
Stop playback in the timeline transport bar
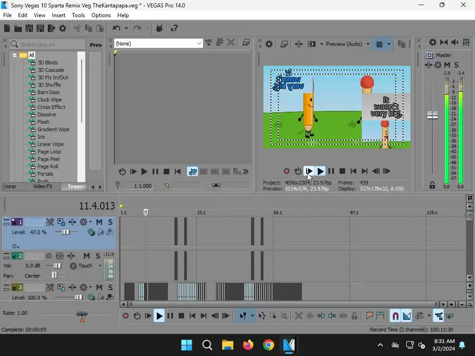(x=181, y=316)
